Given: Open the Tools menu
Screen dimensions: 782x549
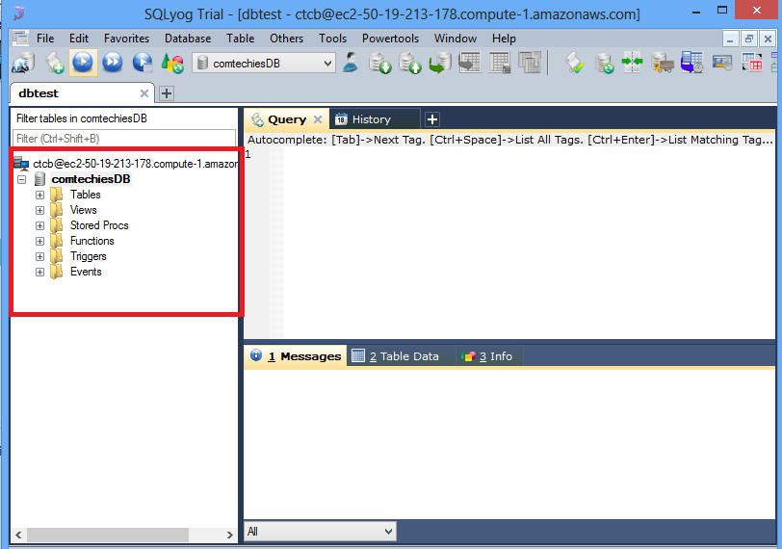Looking at the screenshot, I should (x=332, y=39).
